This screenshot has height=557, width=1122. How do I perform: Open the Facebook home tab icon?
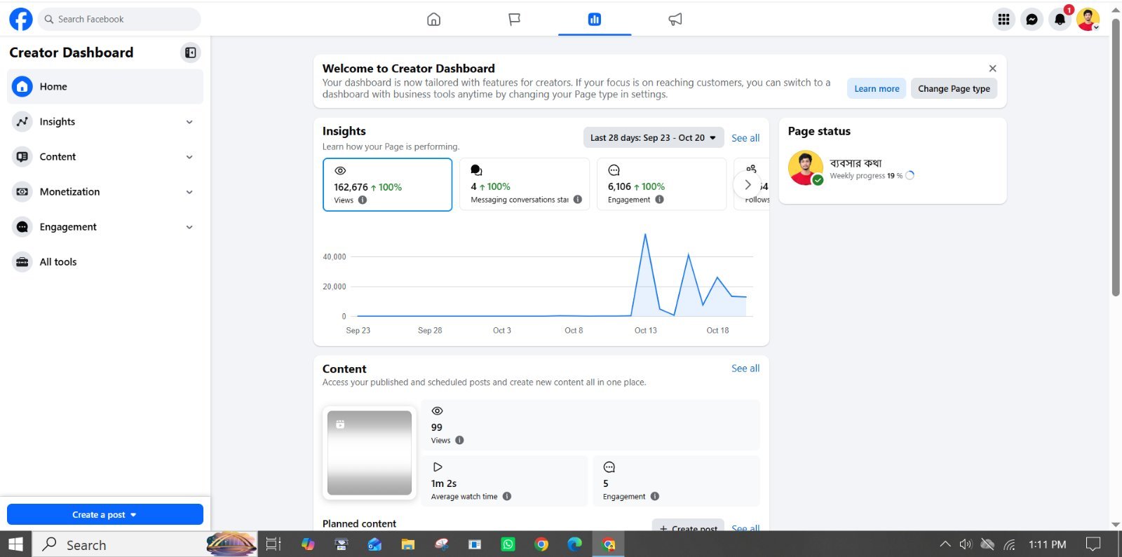point(433,19)
